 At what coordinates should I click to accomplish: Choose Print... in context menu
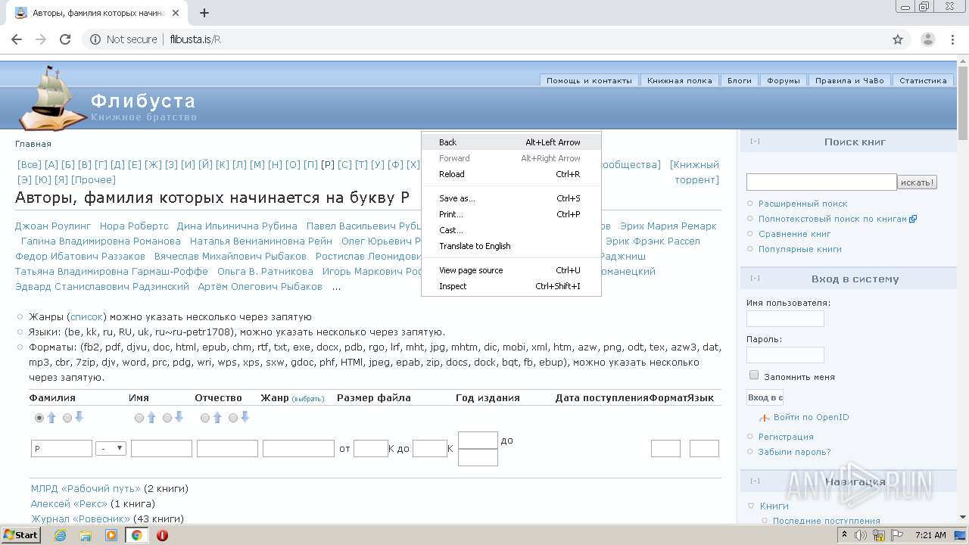click(x=511, y=214)
